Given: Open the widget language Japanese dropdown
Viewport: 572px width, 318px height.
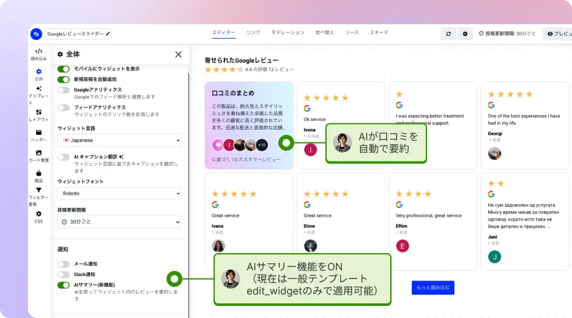Looking at the screenshot, I should [119, 140].
